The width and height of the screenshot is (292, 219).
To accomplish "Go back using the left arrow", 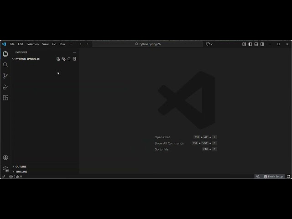I will pos(81,44).
